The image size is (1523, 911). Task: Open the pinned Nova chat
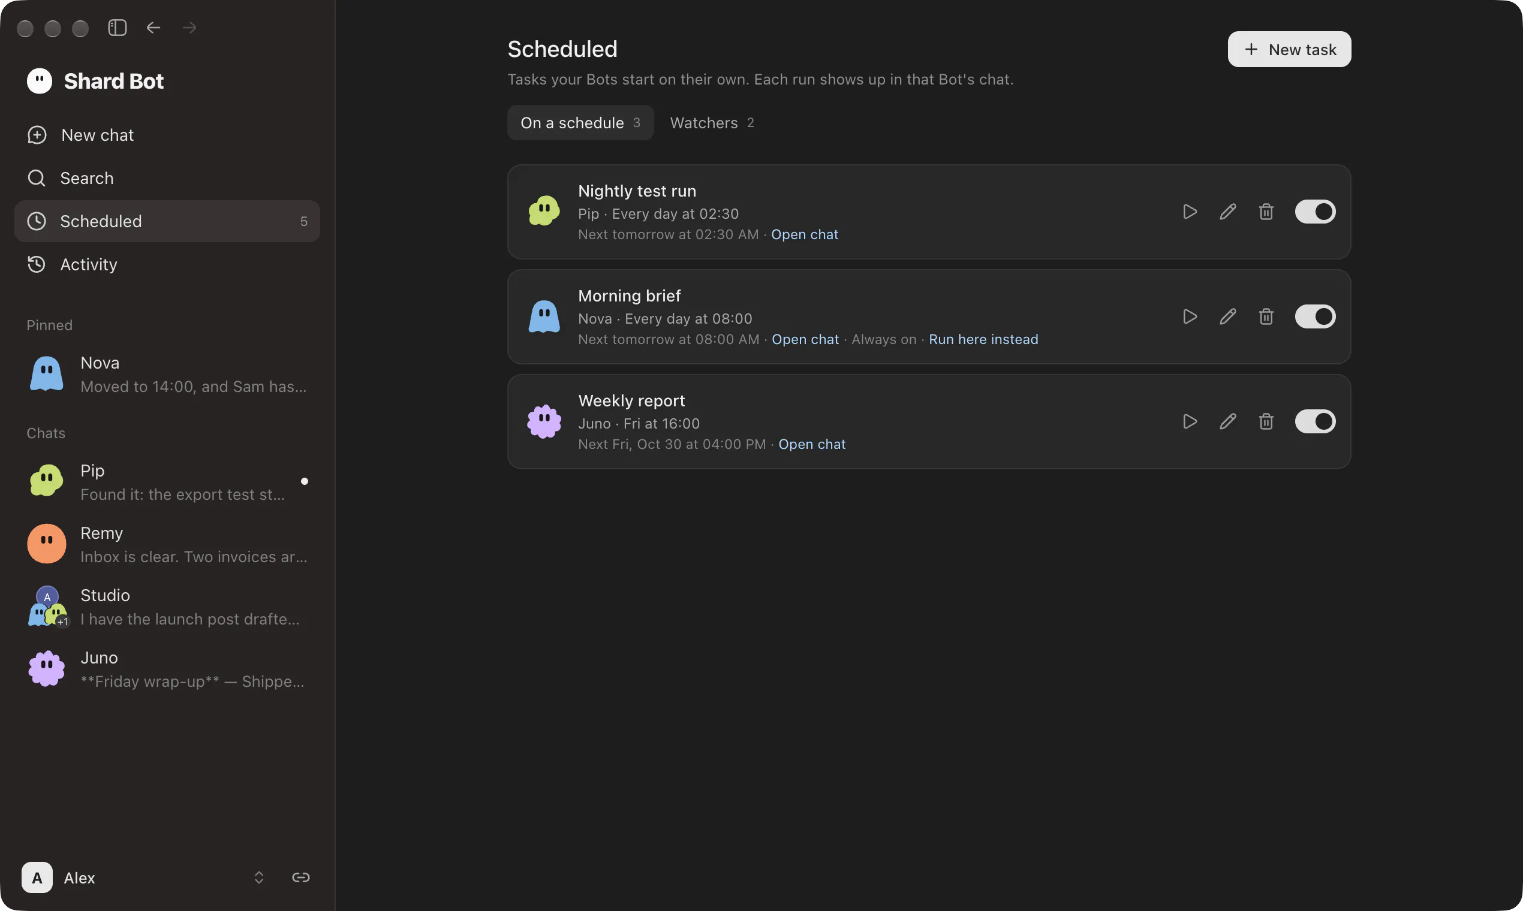pos(167,374)
